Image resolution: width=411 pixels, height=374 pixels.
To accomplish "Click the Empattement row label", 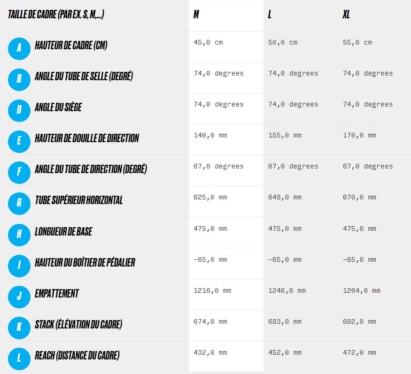I will click(x=57, y=293).
